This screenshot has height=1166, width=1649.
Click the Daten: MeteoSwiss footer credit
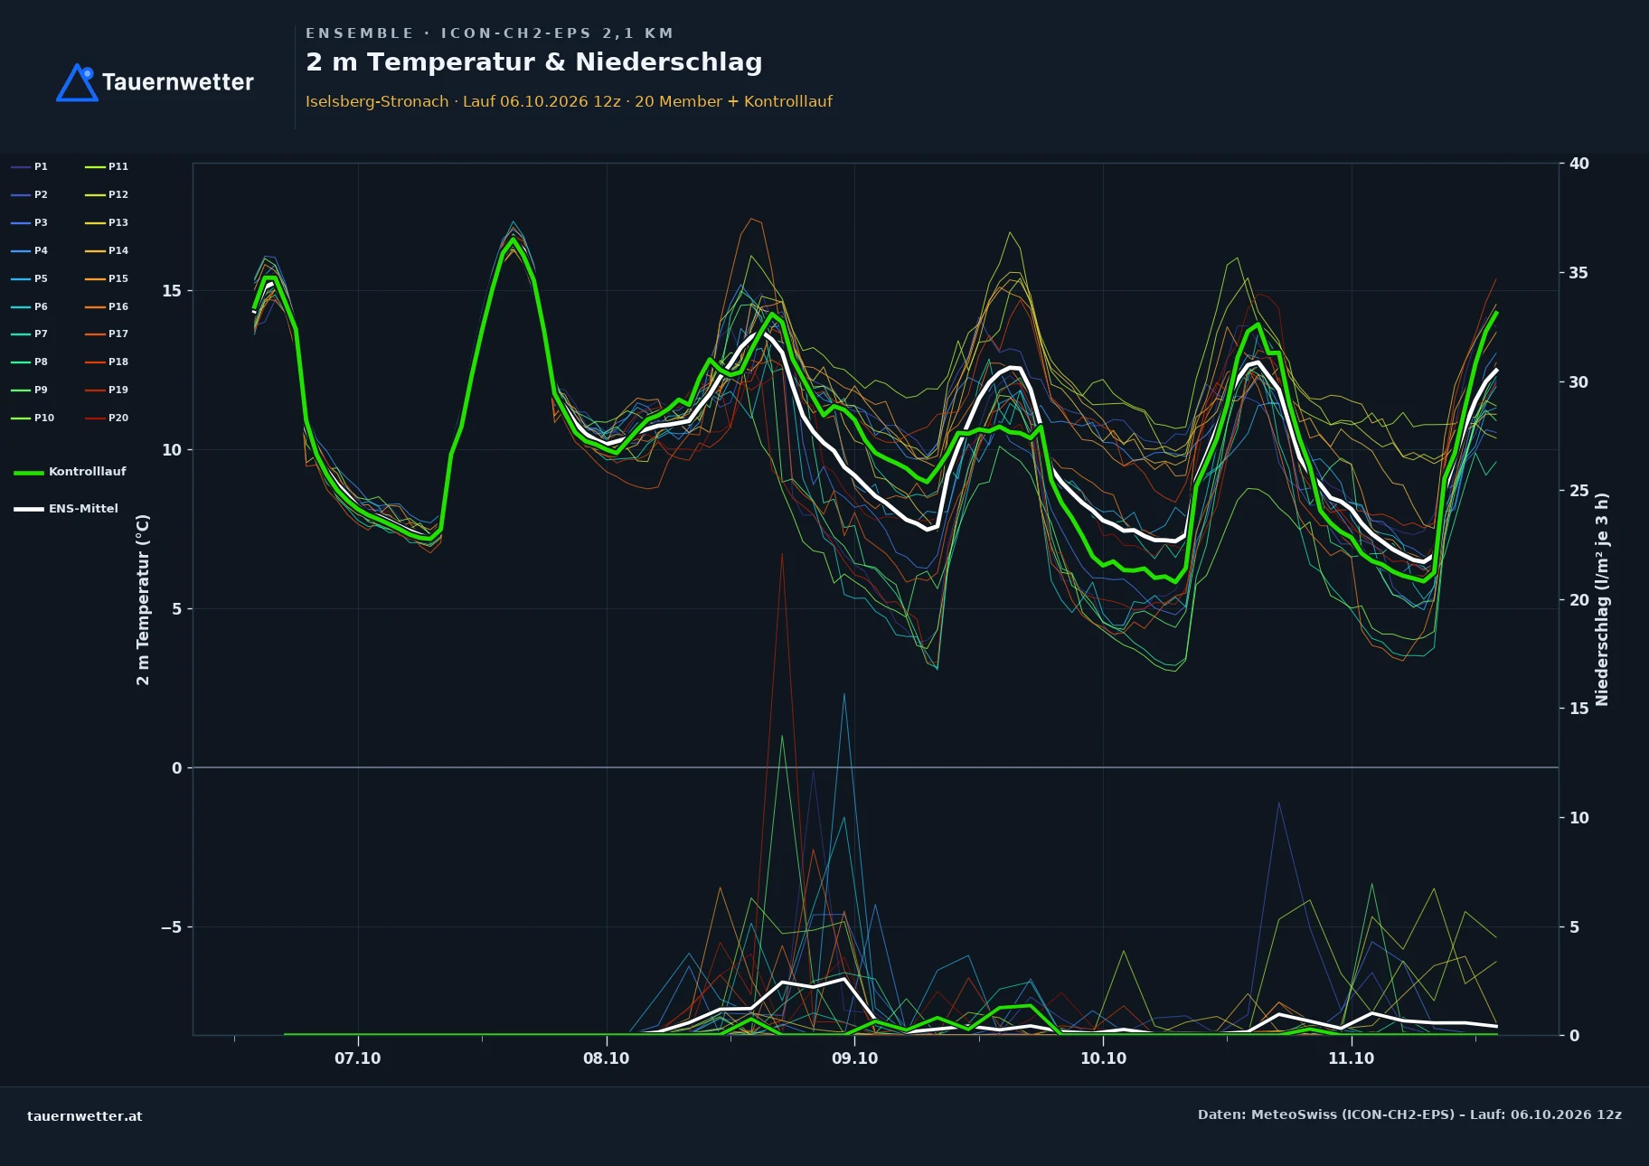point(1409,1114)
